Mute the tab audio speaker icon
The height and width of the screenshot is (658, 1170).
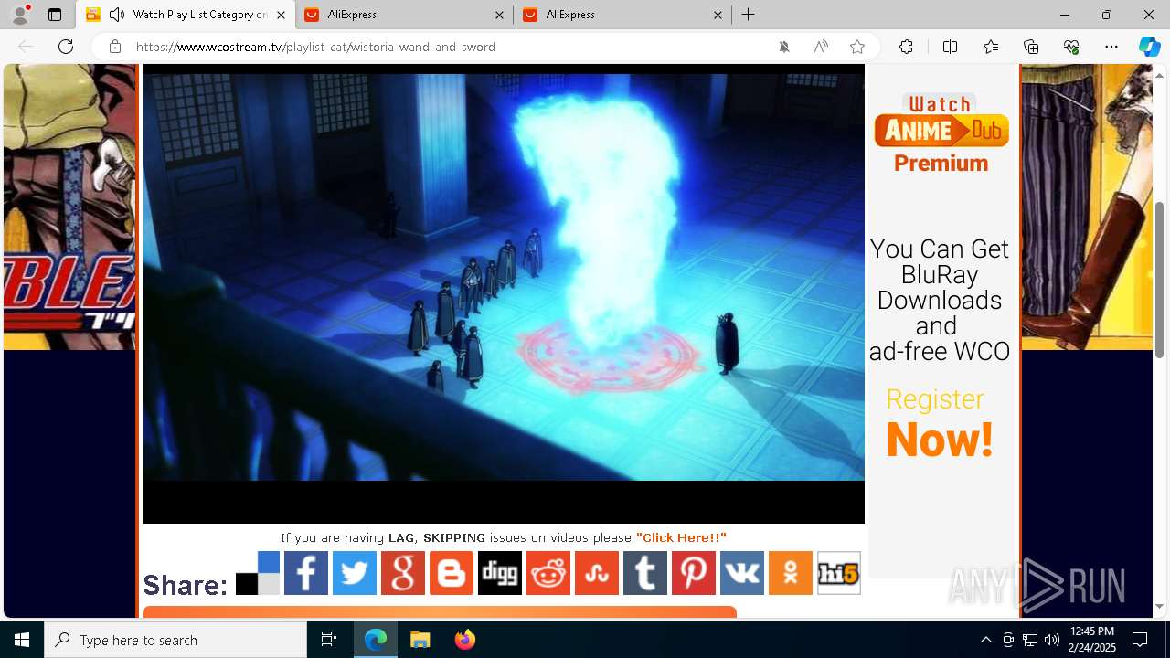(117, 15)
